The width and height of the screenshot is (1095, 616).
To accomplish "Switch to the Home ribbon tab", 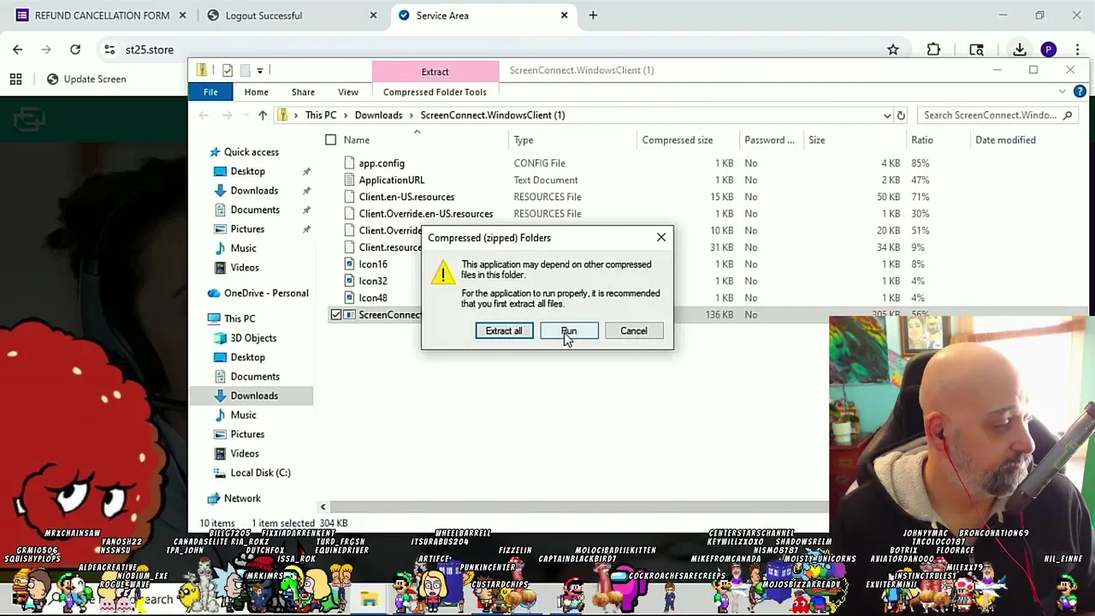I will coord(256,92).
